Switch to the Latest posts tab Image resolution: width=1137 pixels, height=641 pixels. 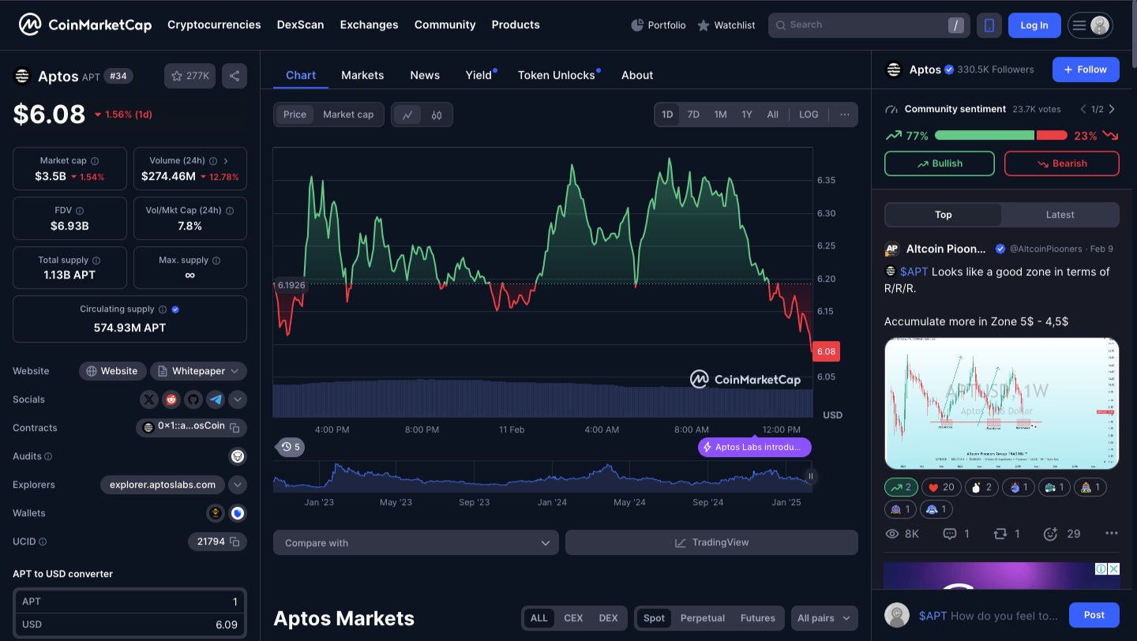click(1060, 215)
